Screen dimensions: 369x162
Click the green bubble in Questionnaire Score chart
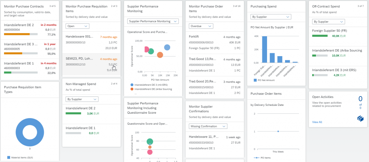150,141
